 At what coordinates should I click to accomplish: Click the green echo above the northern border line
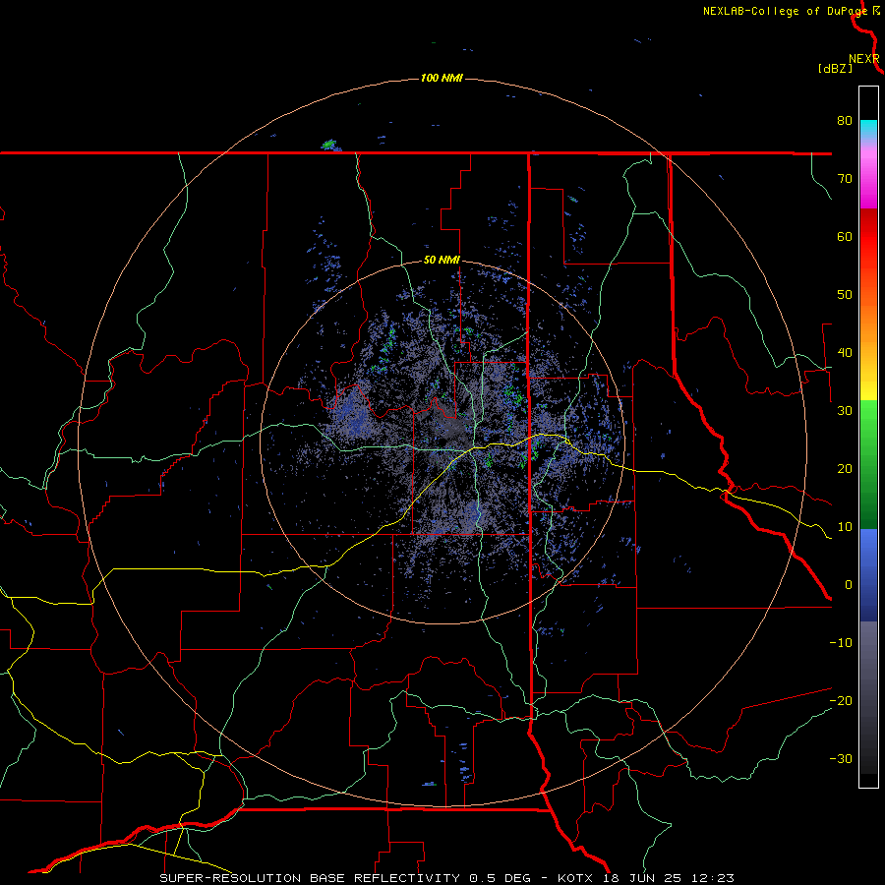click(329, 145)
